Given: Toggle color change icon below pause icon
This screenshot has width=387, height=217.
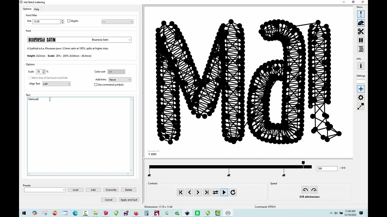Looking at the screenshot, I should 361,49.
